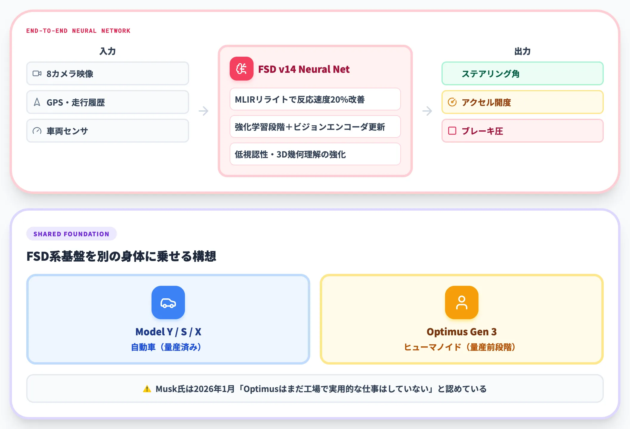
Task: Click the 強化学習段階+ビジョンエンコーダ更新 item
Action: [x=315, y=126]
